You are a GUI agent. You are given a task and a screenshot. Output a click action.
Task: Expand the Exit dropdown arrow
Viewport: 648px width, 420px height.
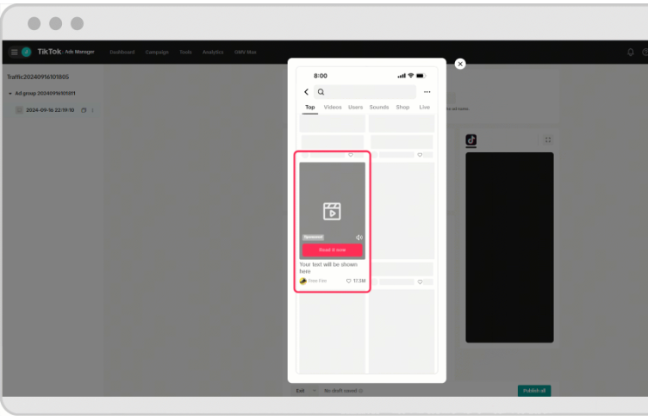pos(315,391)
